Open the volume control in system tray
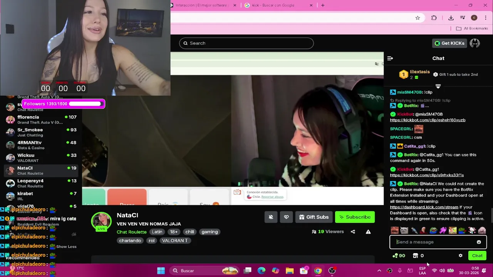The height and width of the screenshot is (277, 493). click(x=442, y=270)
